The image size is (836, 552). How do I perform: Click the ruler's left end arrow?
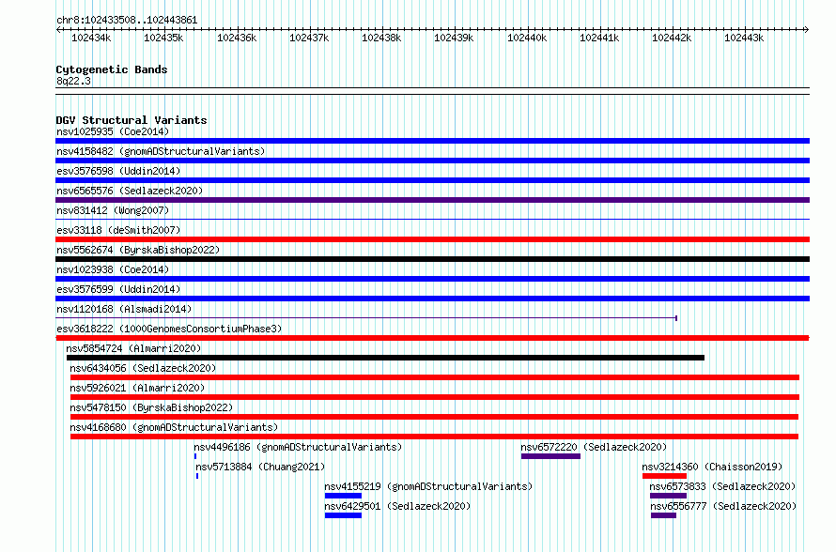coord(58,29)
